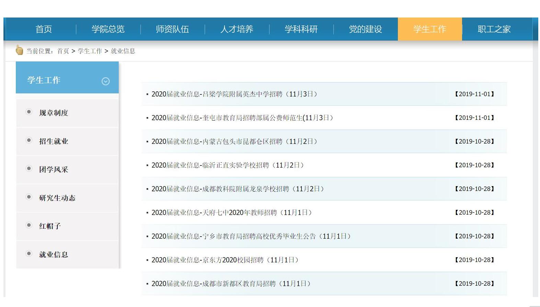Click 首页 in the breadcrumb path

point(63,51)
